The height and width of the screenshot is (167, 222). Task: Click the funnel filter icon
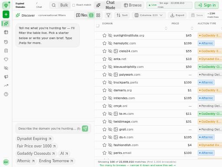[108, 15]
